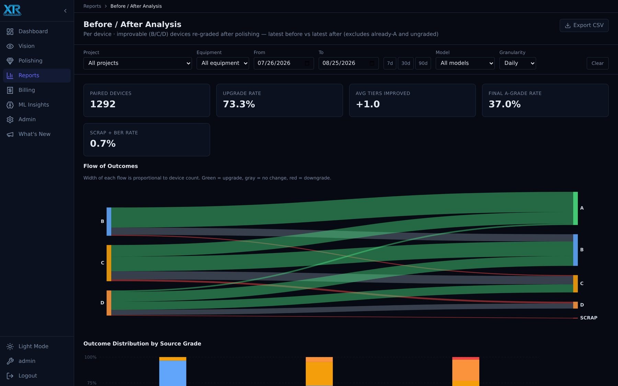Click the admin wrench icon
This screenshot has height=386, width=618.
(x=10, y=361)
